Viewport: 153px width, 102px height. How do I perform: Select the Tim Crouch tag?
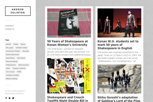10,72
